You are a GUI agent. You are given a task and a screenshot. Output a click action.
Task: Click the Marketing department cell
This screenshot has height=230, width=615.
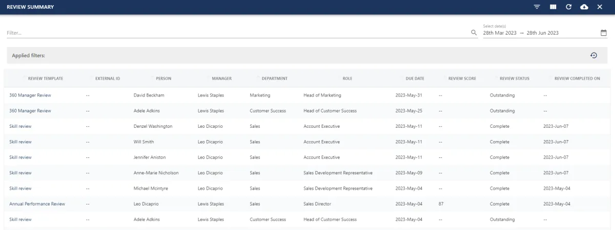pos(260,95)
